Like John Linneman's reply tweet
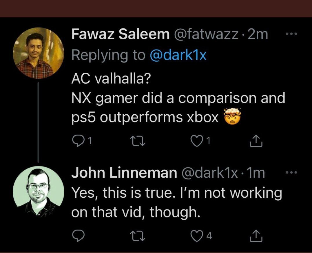Screen dimensions: 312x253 [197, 237]
